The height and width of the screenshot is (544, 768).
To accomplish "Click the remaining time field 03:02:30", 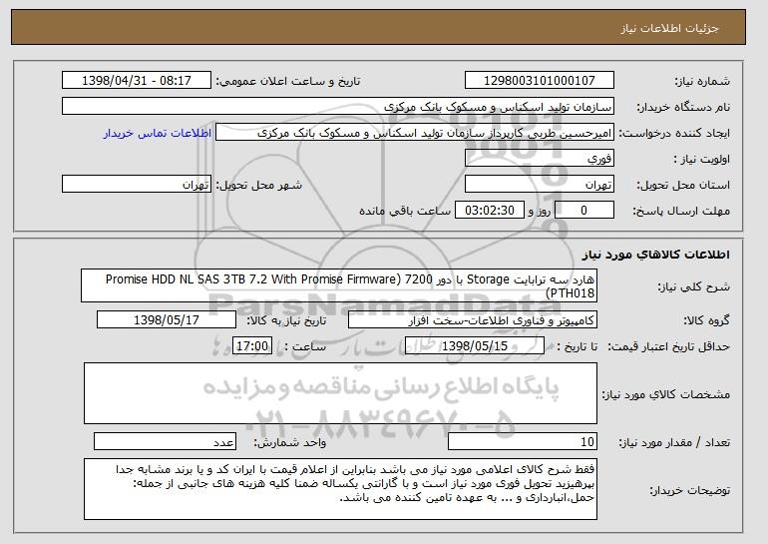I will 490,211.
